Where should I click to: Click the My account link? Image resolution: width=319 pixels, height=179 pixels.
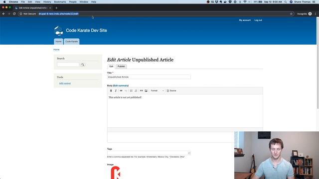pyautogui.click(x=245, y=20)
